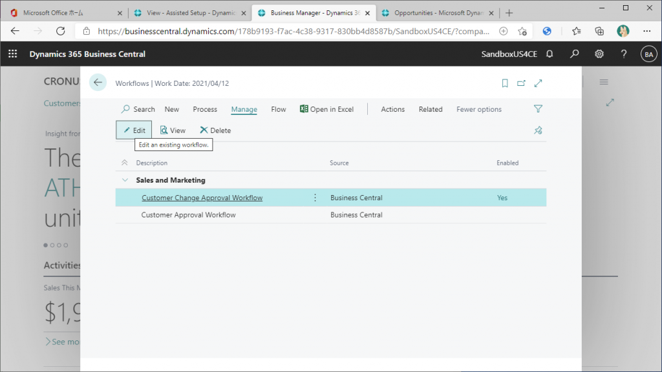Open the BA user account menu

click(648, 54)
